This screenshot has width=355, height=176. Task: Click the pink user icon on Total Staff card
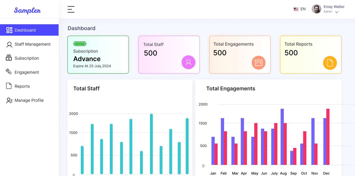point(188,62)
